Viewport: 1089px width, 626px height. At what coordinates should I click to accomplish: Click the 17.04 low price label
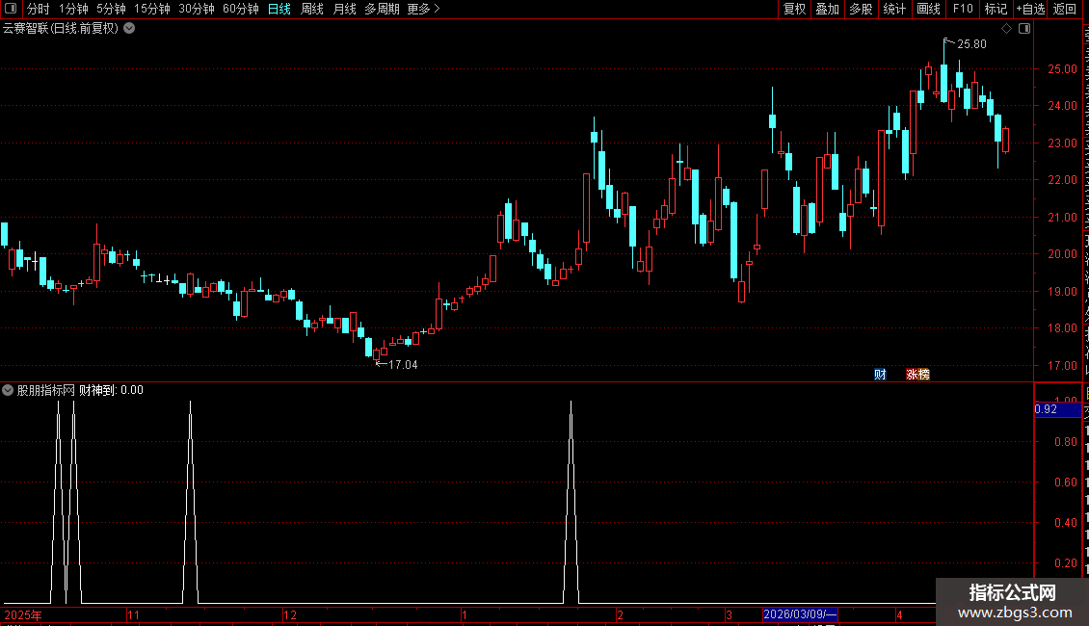click(403, 364)
